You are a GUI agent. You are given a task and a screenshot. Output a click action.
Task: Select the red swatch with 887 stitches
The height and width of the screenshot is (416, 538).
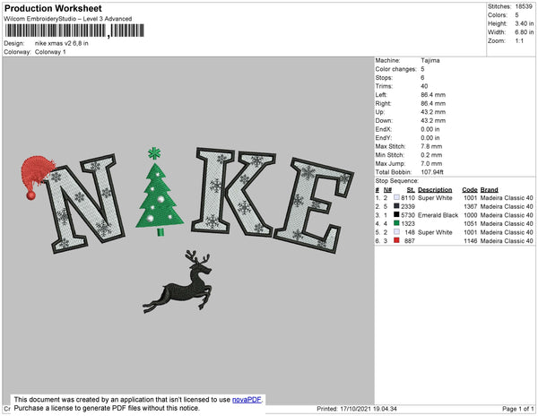pyautogui.click(x=396, y=240)
